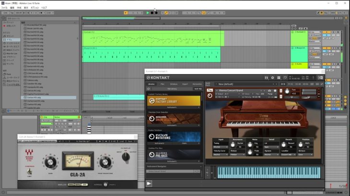Toggle the CLA-2A Compress/Limit switch
The height and width of the screenshot is (196, 350).
tap(29, 171)
